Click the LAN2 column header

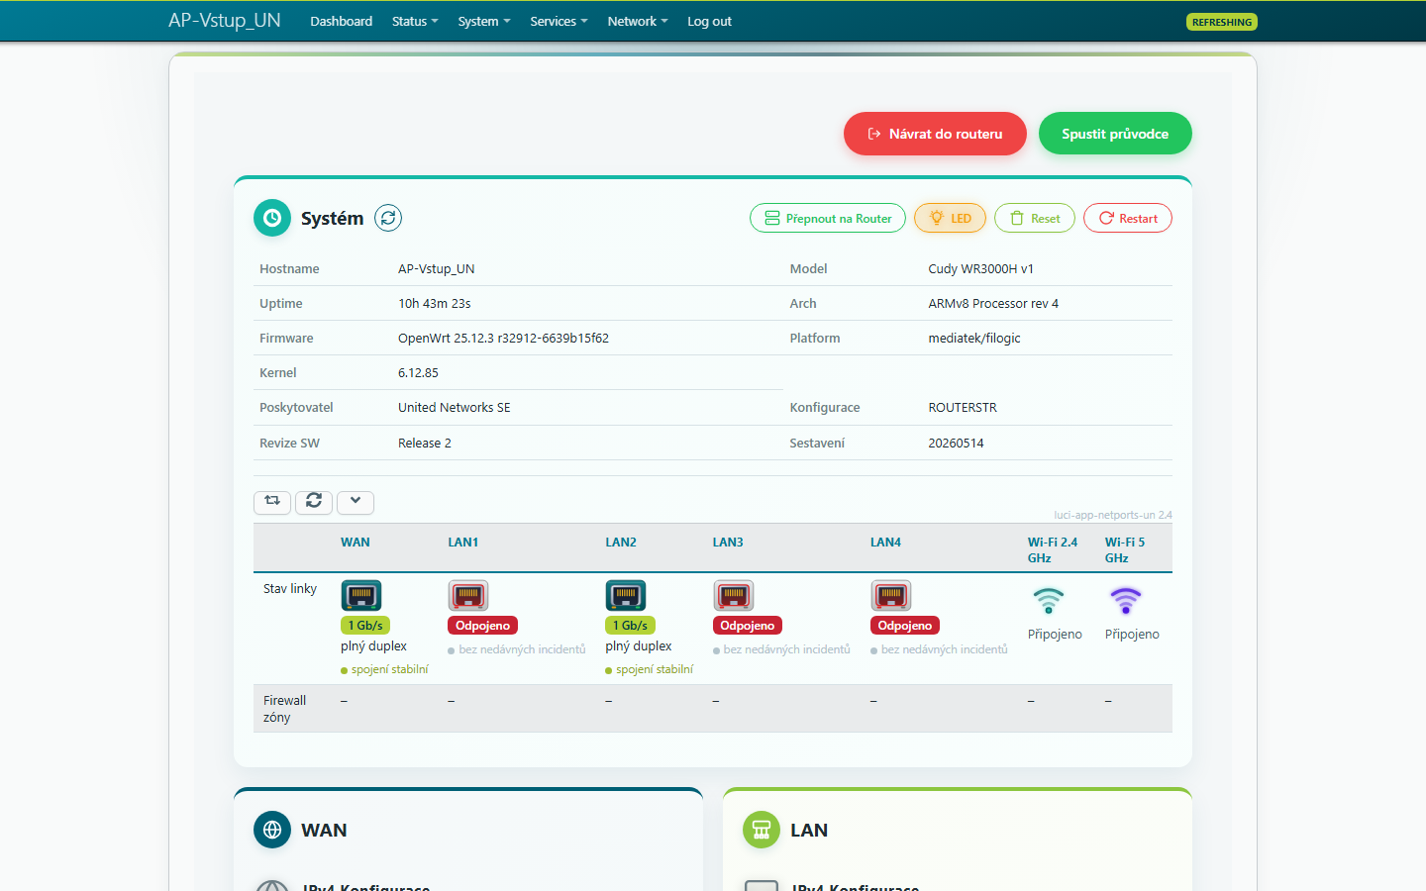(621, 542)
